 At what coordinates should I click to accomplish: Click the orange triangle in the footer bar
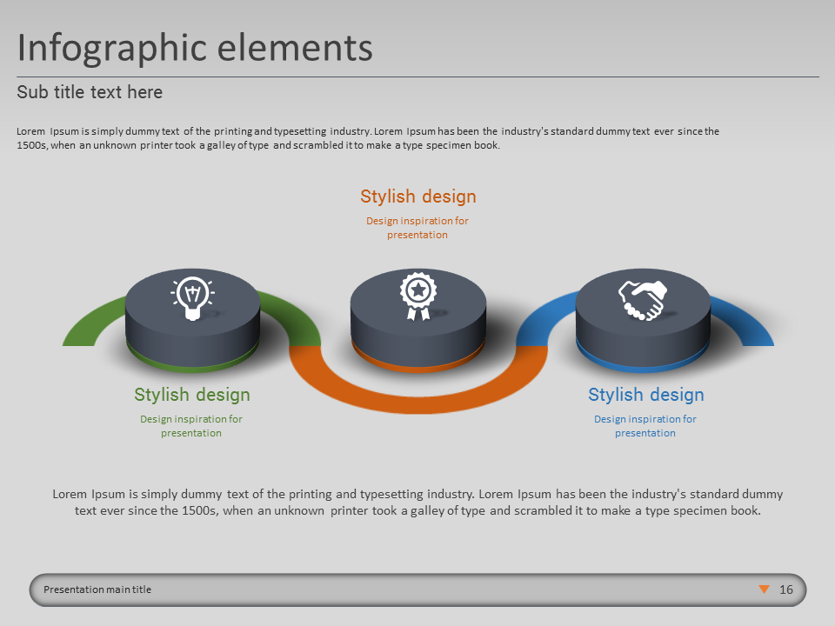click(764, 589)
